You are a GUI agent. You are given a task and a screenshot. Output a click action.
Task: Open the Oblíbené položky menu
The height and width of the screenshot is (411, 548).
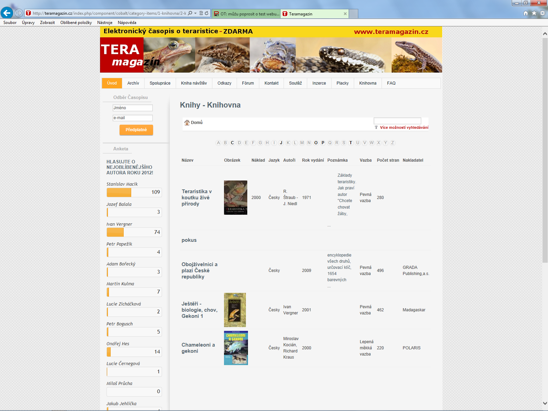pos(76,23)
